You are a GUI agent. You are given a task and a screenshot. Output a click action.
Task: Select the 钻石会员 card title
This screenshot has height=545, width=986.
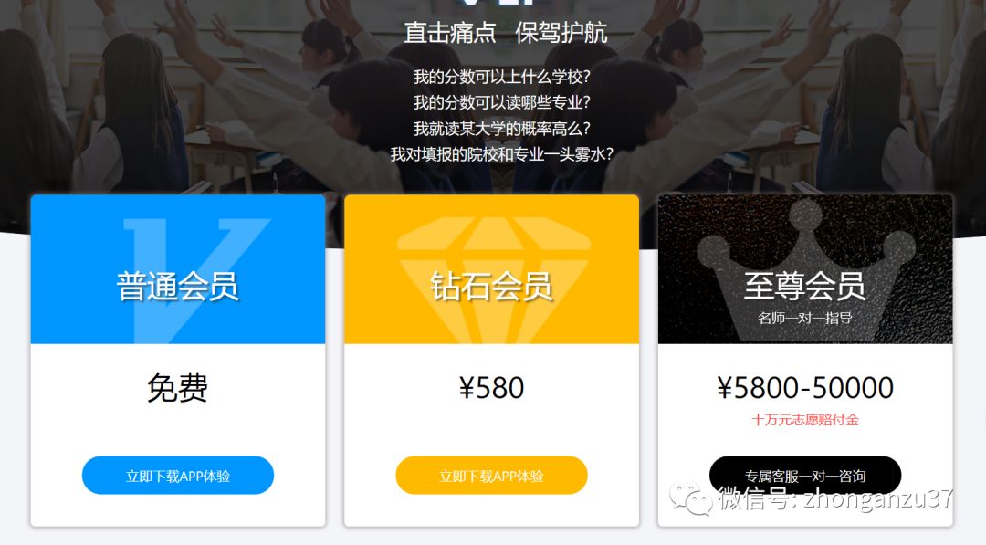click(491, 286)
